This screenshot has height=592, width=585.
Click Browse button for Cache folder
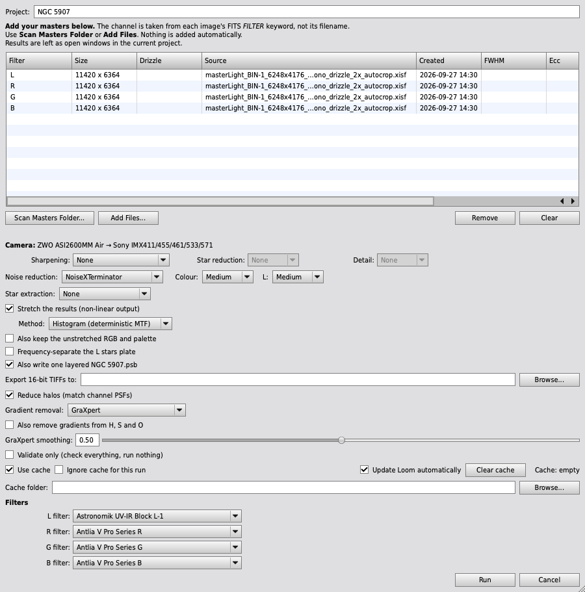[x=549, y=488]
